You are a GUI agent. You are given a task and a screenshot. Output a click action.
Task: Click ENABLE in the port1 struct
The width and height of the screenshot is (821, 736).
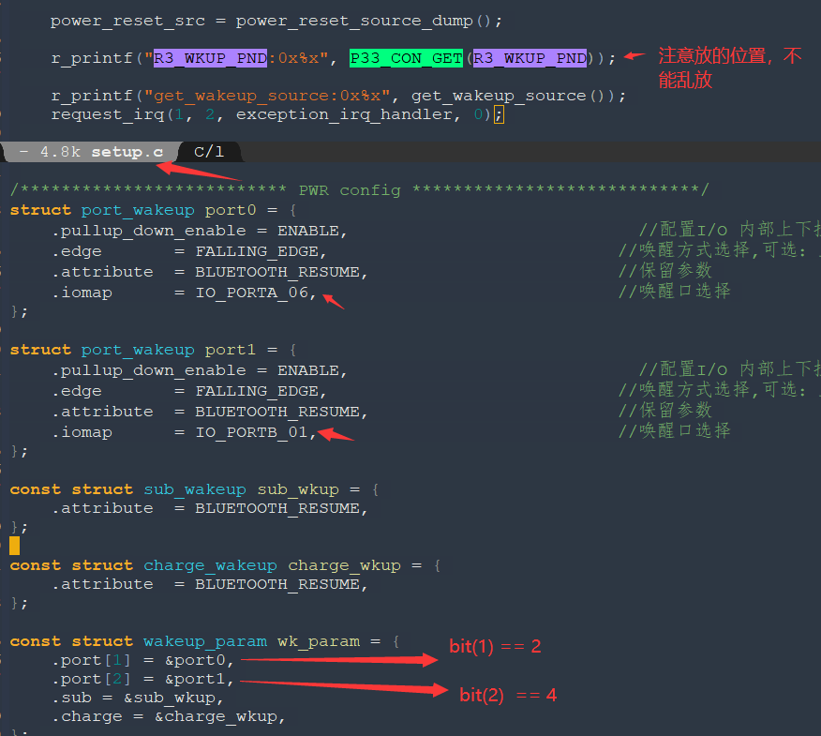click(308, 371)
